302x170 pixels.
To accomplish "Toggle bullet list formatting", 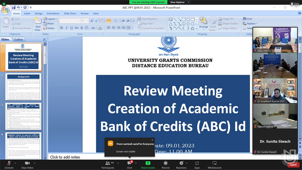I will click(x=109, y=21).
